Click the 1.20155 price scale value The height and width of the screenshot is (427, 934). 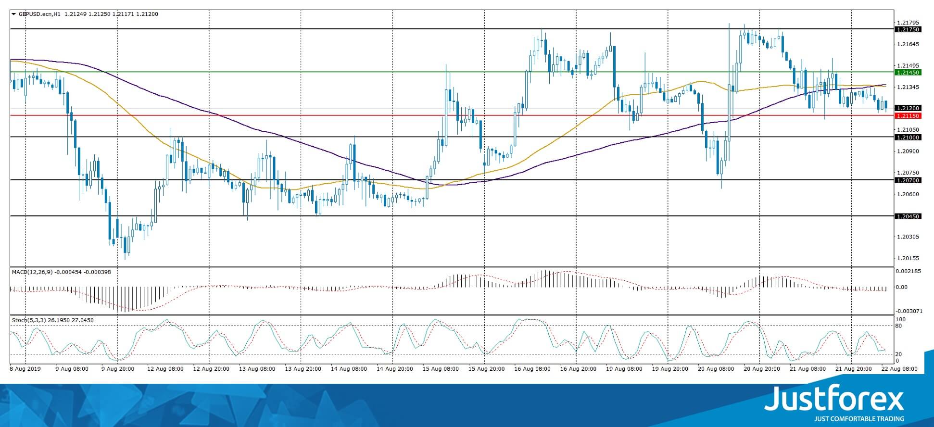tap(908, 258)
